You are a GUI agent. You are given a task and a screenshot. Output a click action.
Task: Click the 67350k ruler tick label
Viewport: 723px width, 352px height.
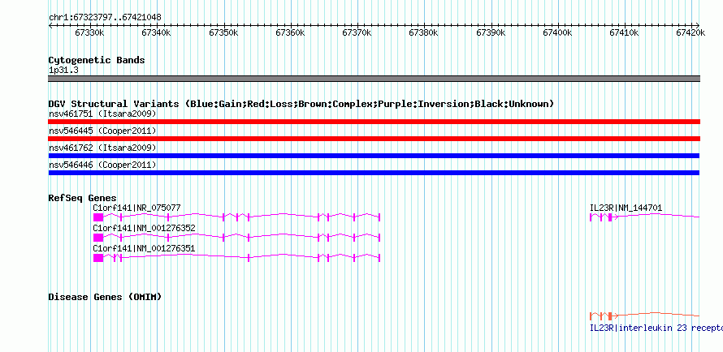point(223,32)
